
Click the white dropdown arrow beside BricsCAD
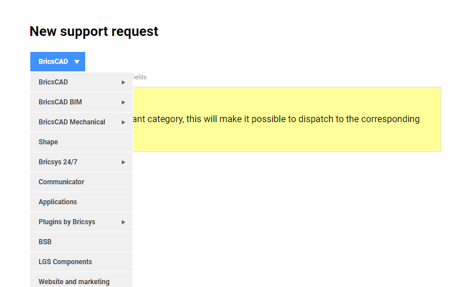pyautogui.click(x=77, y=62)
